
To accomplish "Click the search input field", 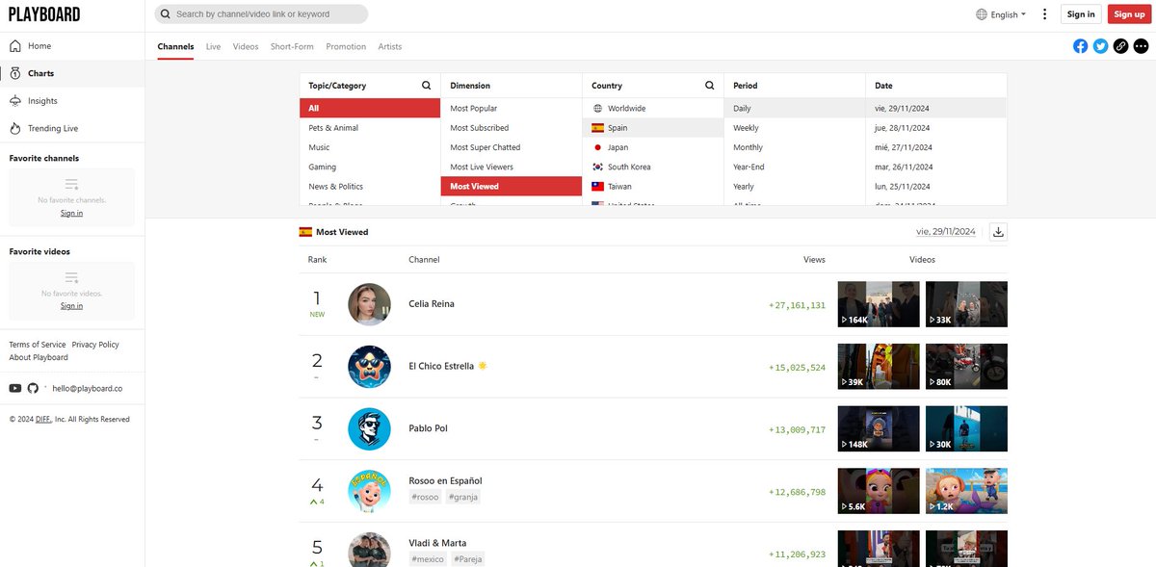I will (x=261, y=14).
